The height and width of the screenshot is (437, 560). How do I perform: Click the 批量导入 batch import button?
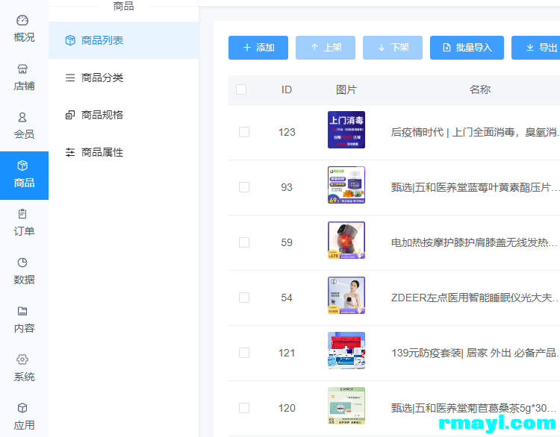click(x=467, y=48)
